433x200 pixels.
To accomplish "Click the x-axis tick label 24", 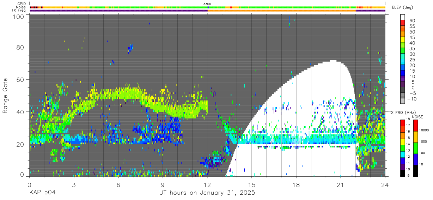I will [x=385, y=186].
